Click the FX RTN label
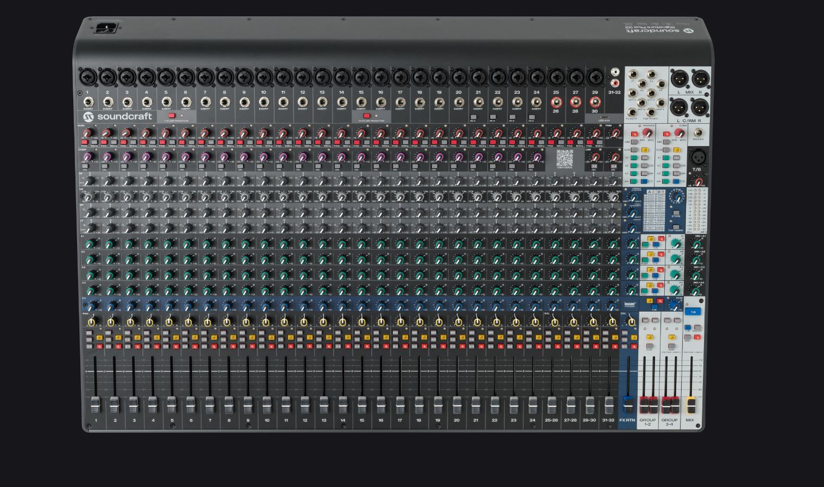Viewport: 824px width, 487px height. [x=627, y=420]
